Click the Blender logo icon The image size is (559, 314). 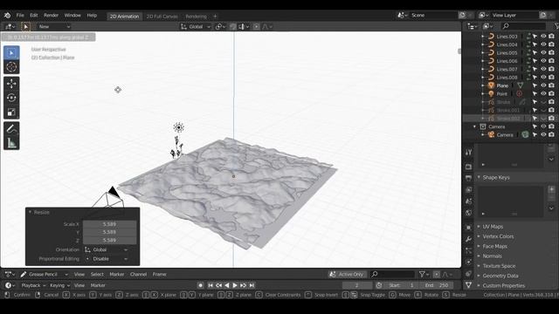click(x=7, y=16)
